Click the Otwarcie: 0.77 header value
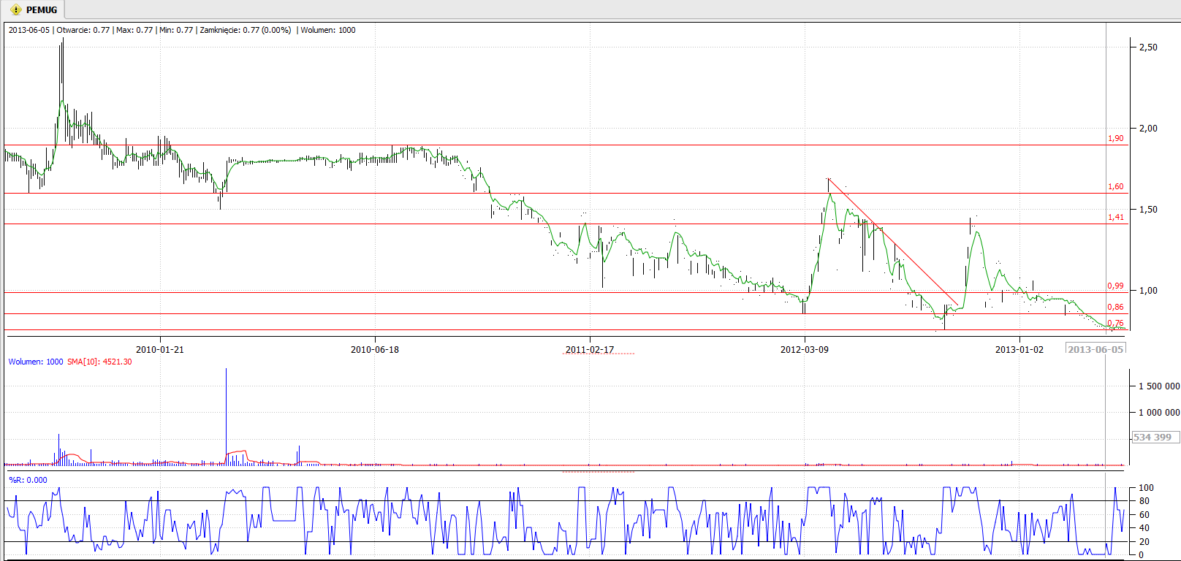 (x=83, y=30)
